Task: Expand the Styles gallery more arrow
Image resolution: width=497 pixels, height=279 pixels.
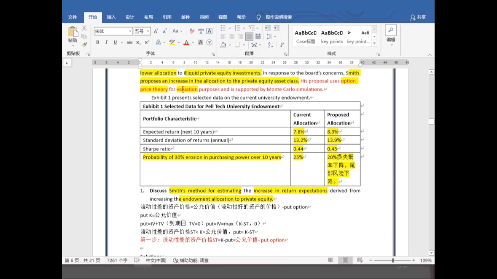Action: pyautogui.click(x=374, y=43)
